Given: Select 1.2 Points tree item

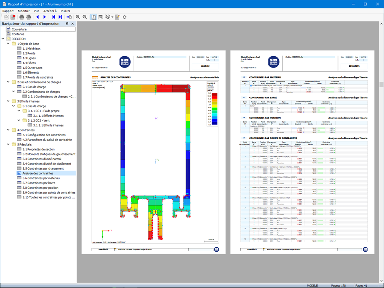Looking at the screenshot, I should click(29, 53).
